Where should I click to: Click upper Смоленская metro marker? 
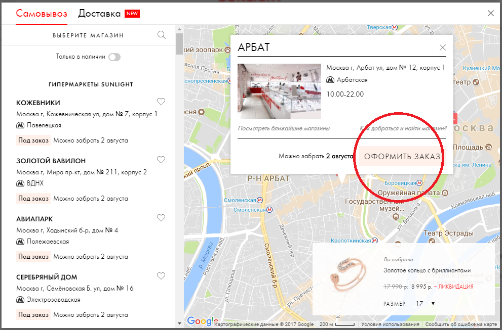(260, 200)
